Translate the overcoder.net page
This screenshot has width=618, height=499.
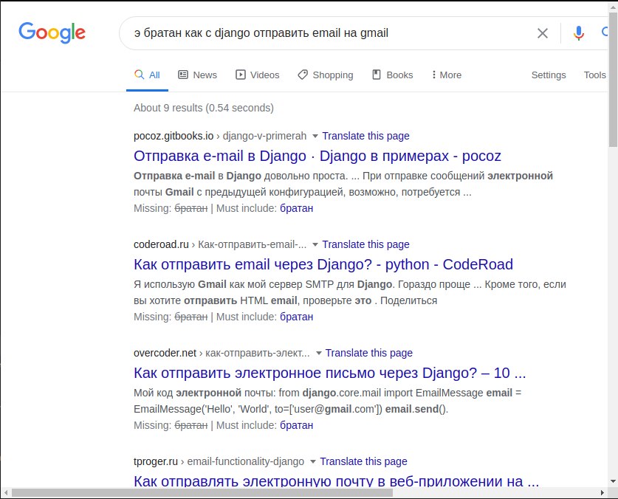tap(369, 353)
